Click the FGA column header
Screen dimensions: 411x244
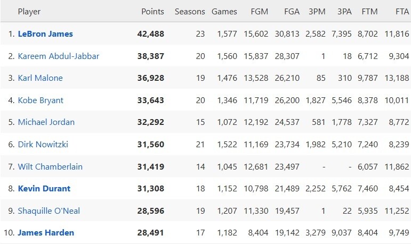(292, 12)
